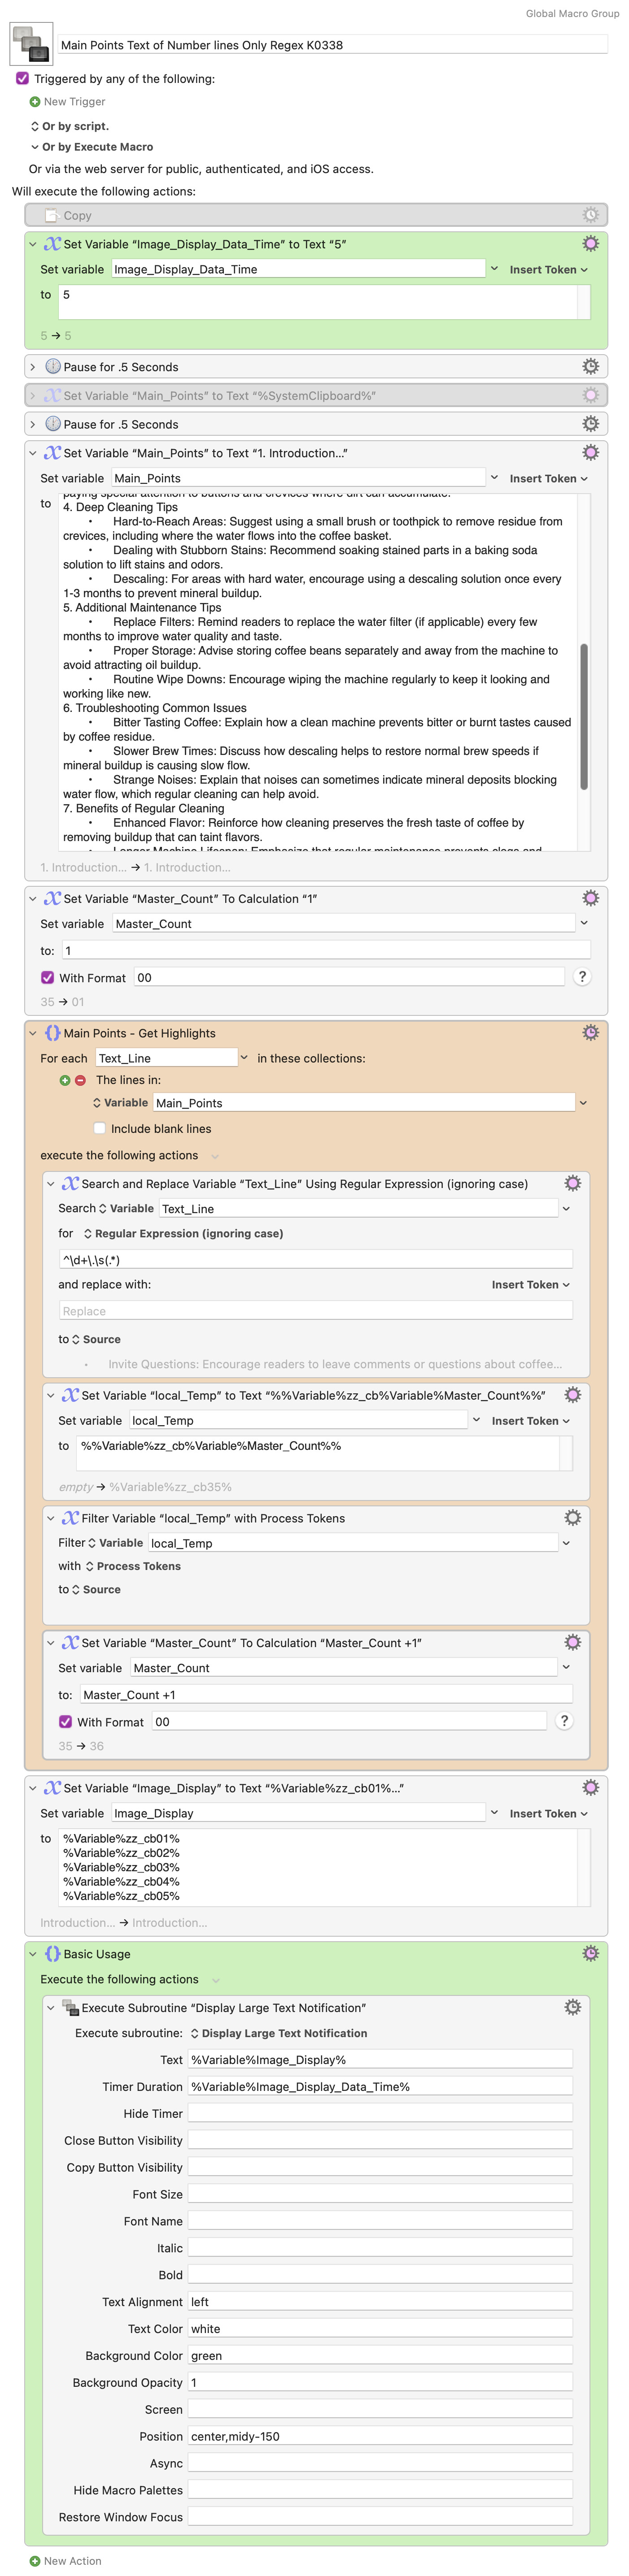Click the red remove collection minus icon
This screenshot has width=629, height=2576.
pos(80,1080)
